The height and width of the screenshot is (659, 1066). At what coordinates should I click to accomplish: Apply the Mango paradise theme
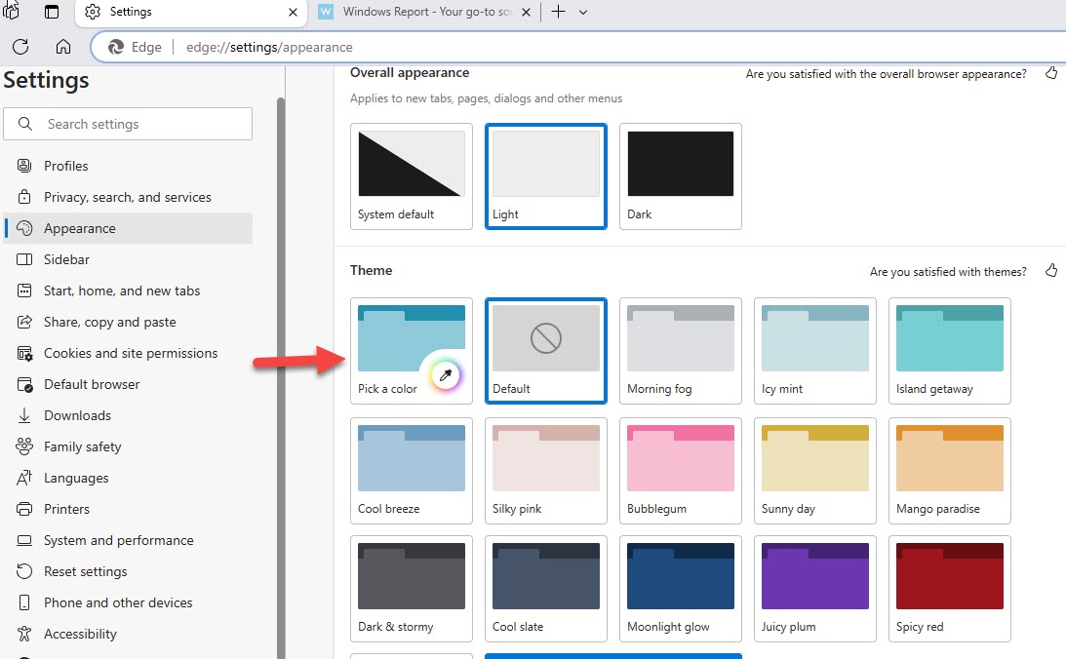[x=950, y=471]
